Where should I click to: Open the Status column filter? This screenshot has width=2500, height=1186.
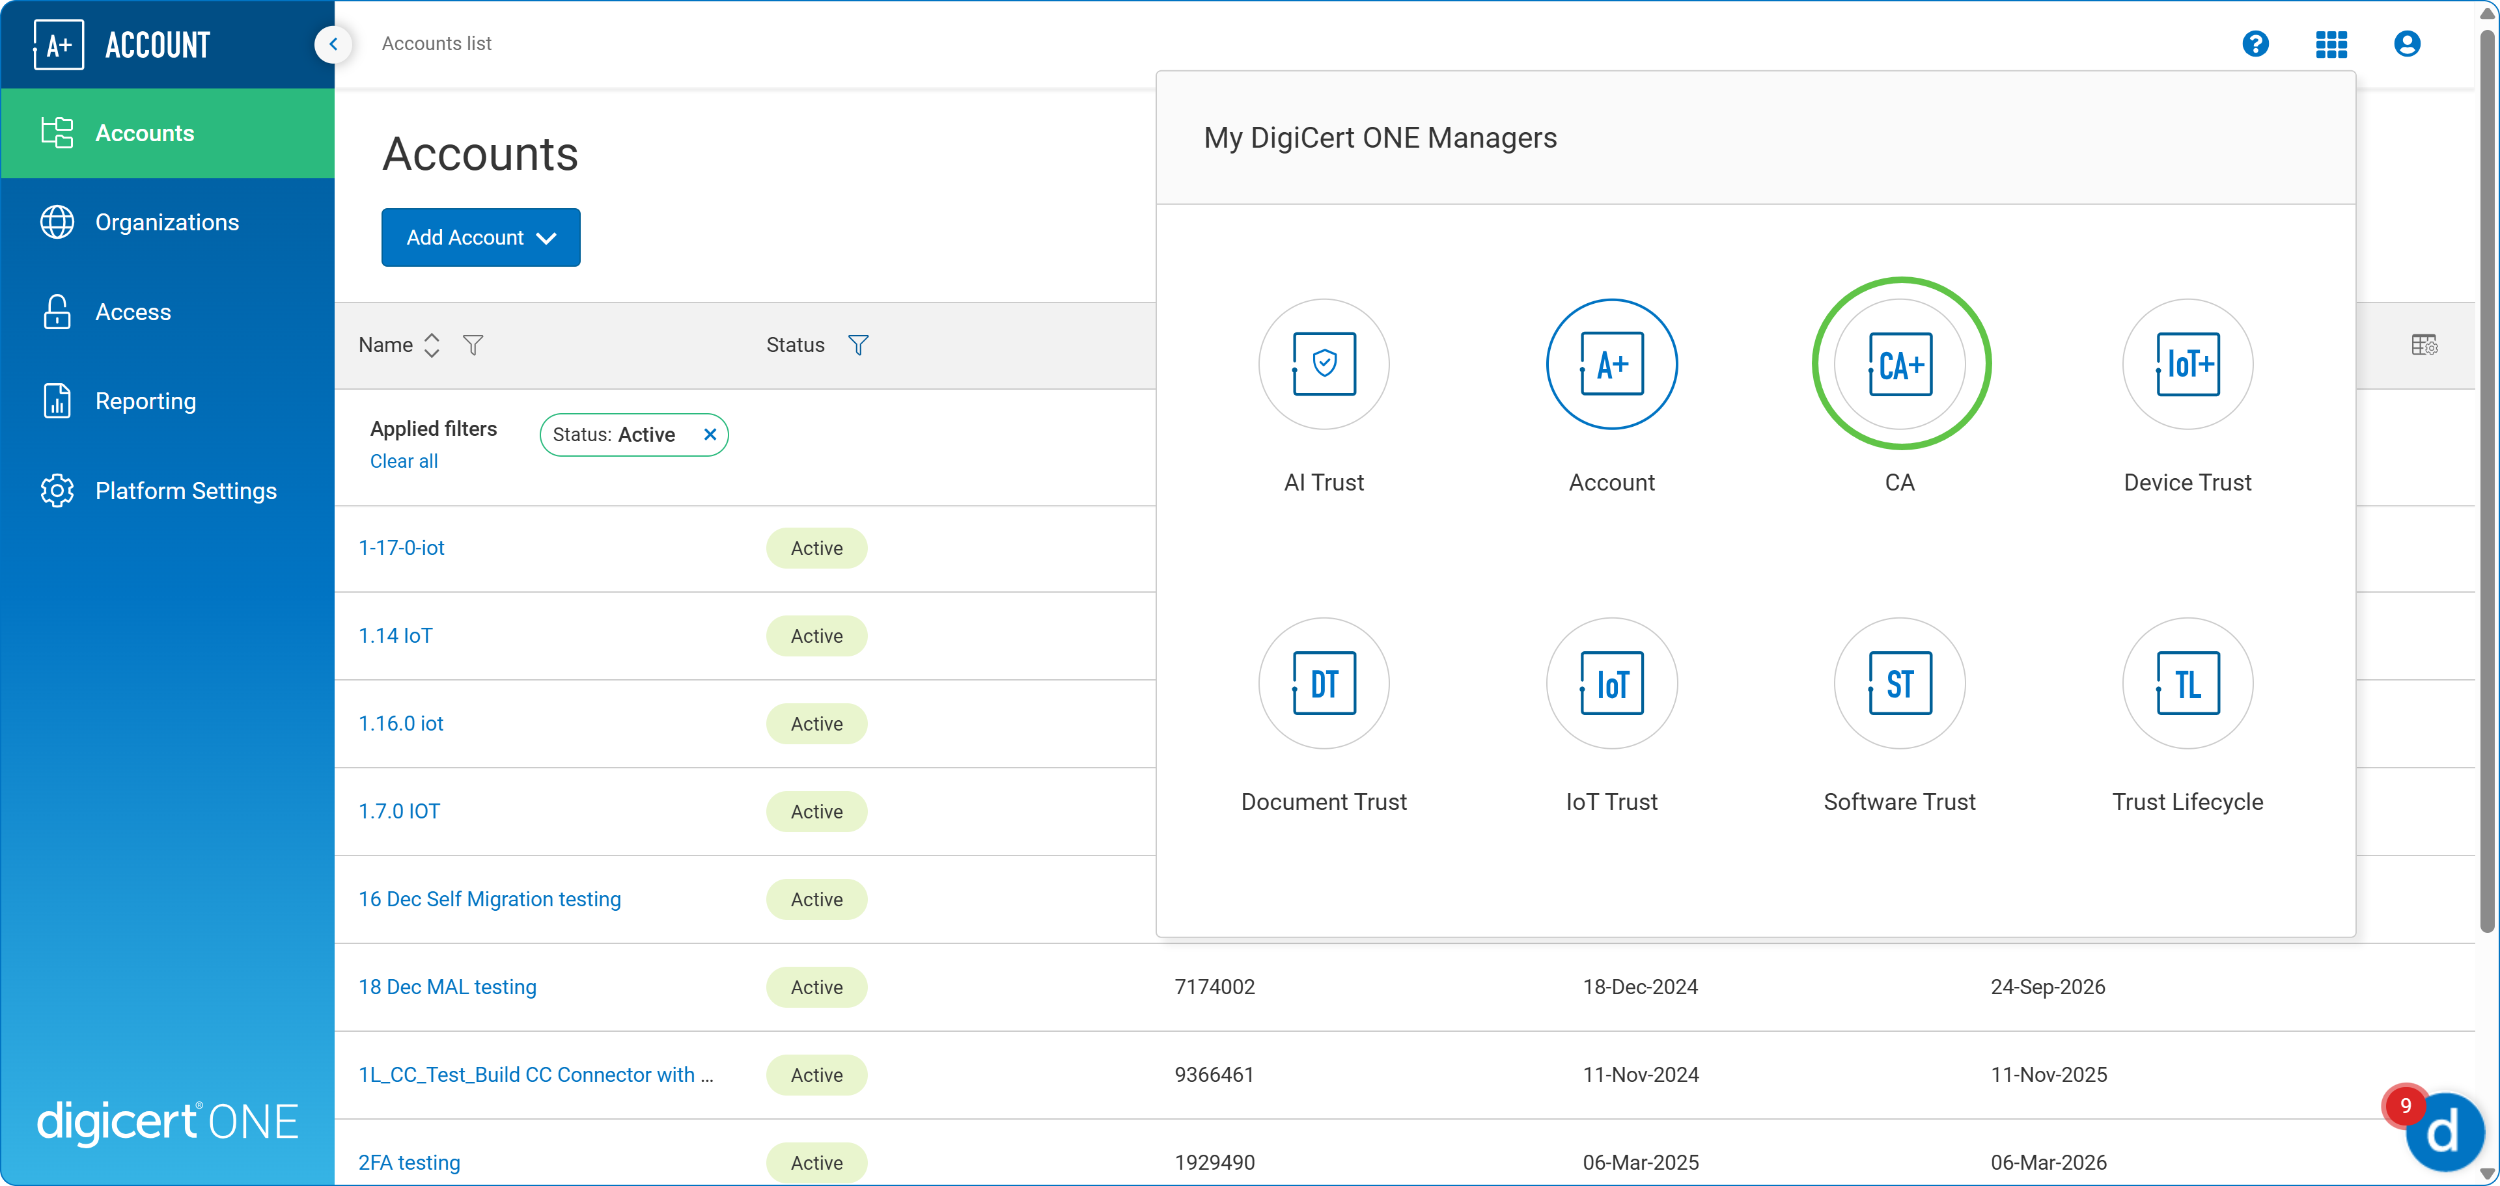click(858, 345)
